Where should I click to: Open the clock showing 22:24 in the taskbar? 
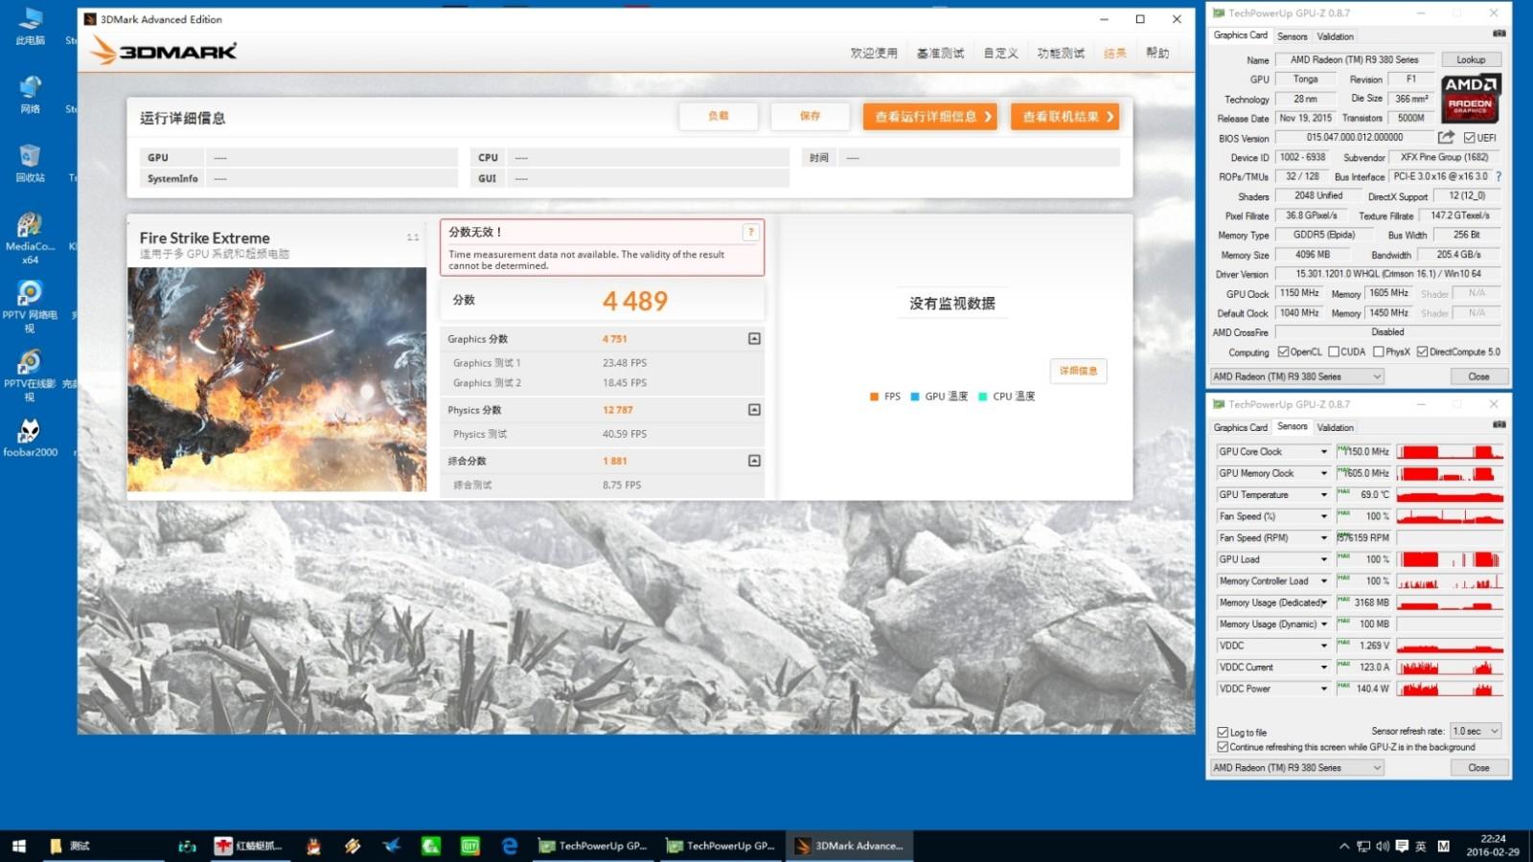click(1492, 846)
